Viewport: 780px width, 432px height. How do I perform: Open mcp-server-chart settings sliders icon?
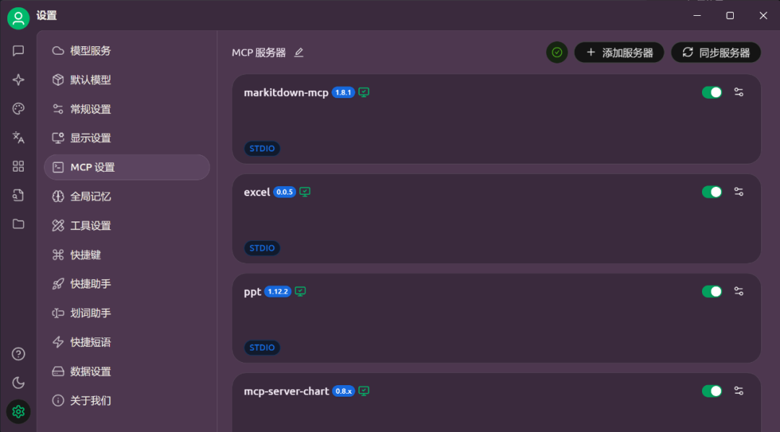coord(739,391)
